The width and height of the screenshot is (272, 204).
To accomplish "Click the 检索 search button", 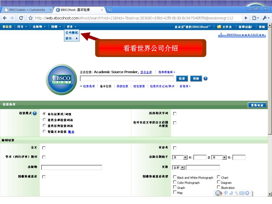I will pyautogui.click(x=182, y=79).
